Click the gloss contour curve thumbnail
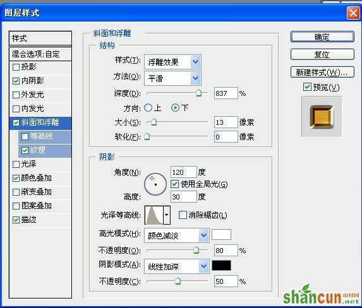The image size is (362, 308). [154, 215]
